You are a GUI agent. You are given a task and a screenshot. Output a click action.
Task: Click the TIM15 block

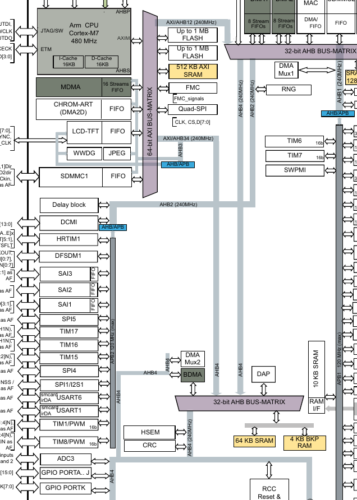point(69,358)
